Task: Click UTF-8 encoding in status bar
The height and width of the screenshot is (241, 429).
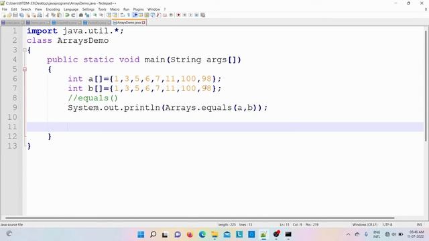Action: 387,225
